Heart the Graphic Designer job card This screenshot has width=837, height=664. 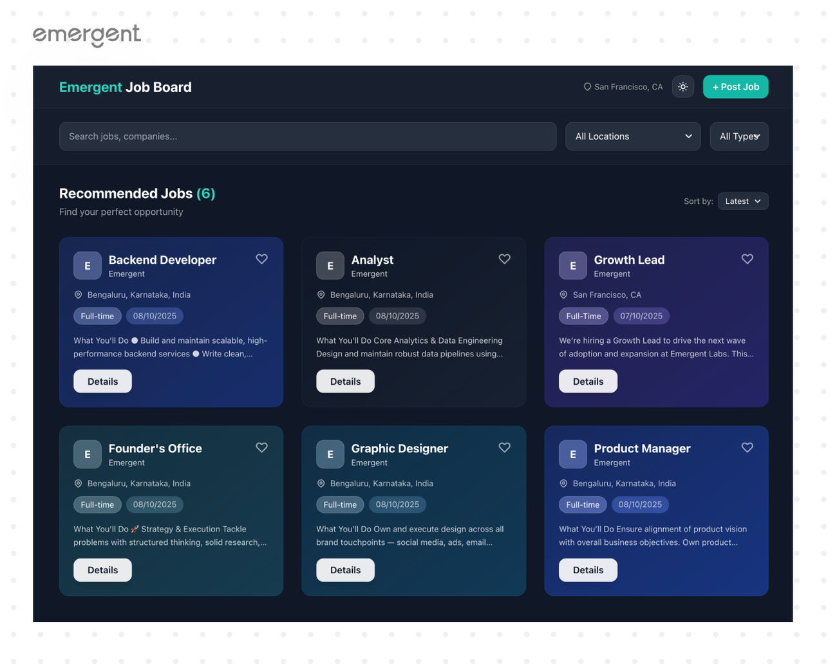(x=504, y=448)
